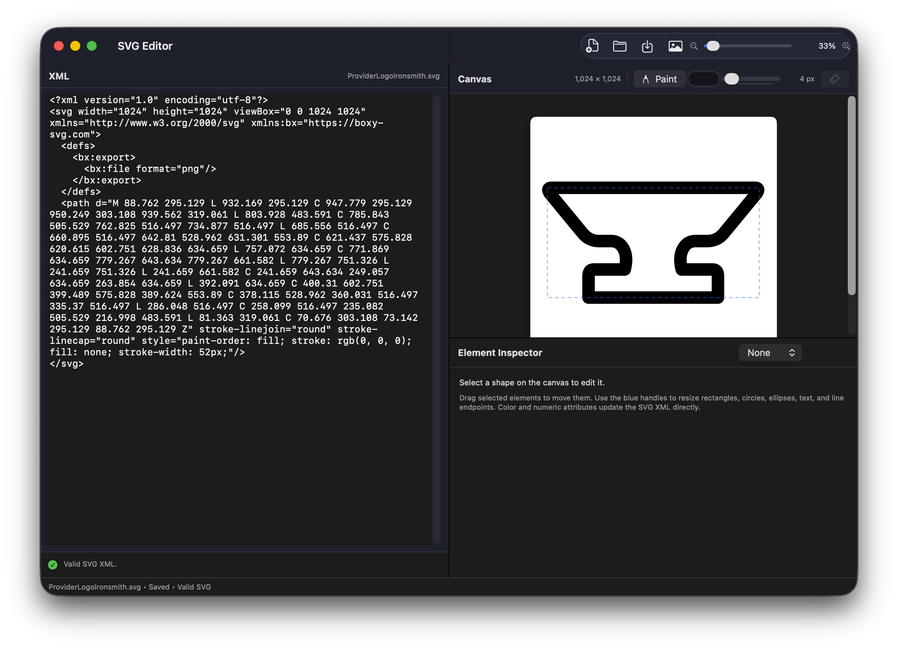Create a new SVG document

click(x=592, y=46)
